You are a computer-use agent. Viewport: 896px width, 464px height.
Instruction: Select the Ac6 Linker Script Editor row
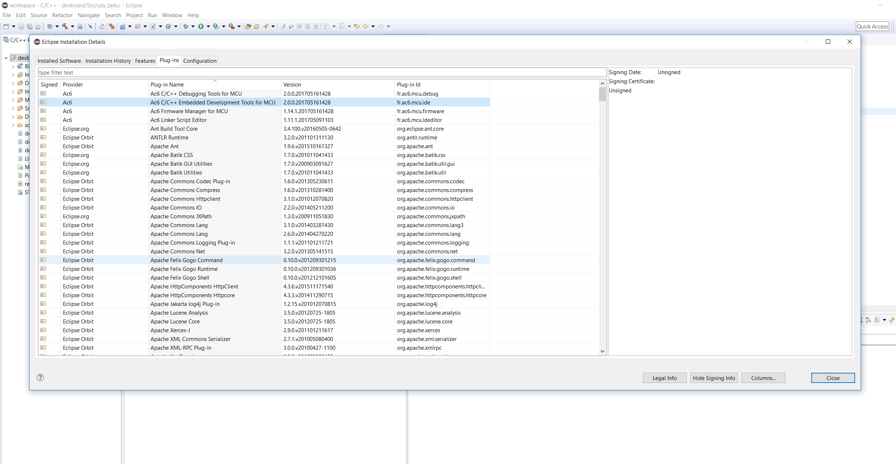coord(264,120)
